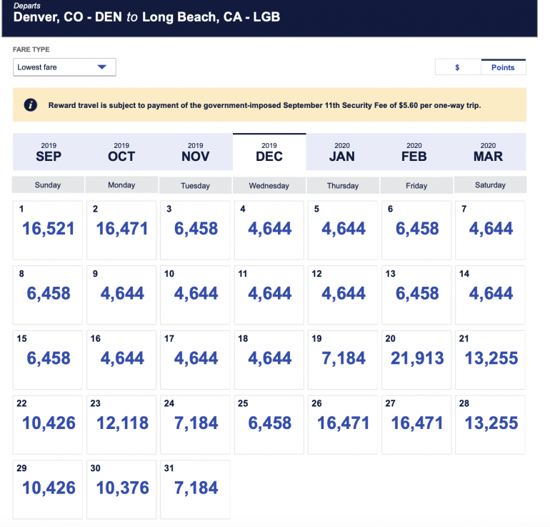The image size is (550, 527).
Task: Select the SEP 2019 month tab
Action: click(49, 152)
